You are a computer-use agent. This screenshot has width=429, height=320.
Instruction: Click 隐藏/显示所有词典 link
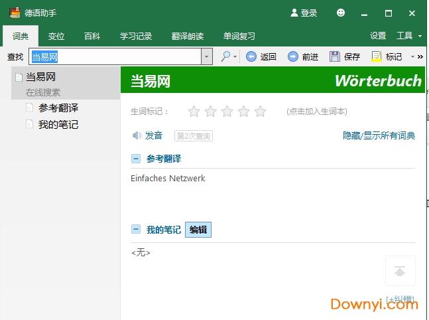[379, 135]
